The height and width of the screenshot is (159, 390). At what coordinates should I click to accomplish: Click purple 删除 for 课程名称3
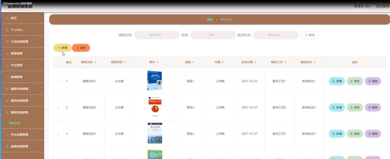373,134
